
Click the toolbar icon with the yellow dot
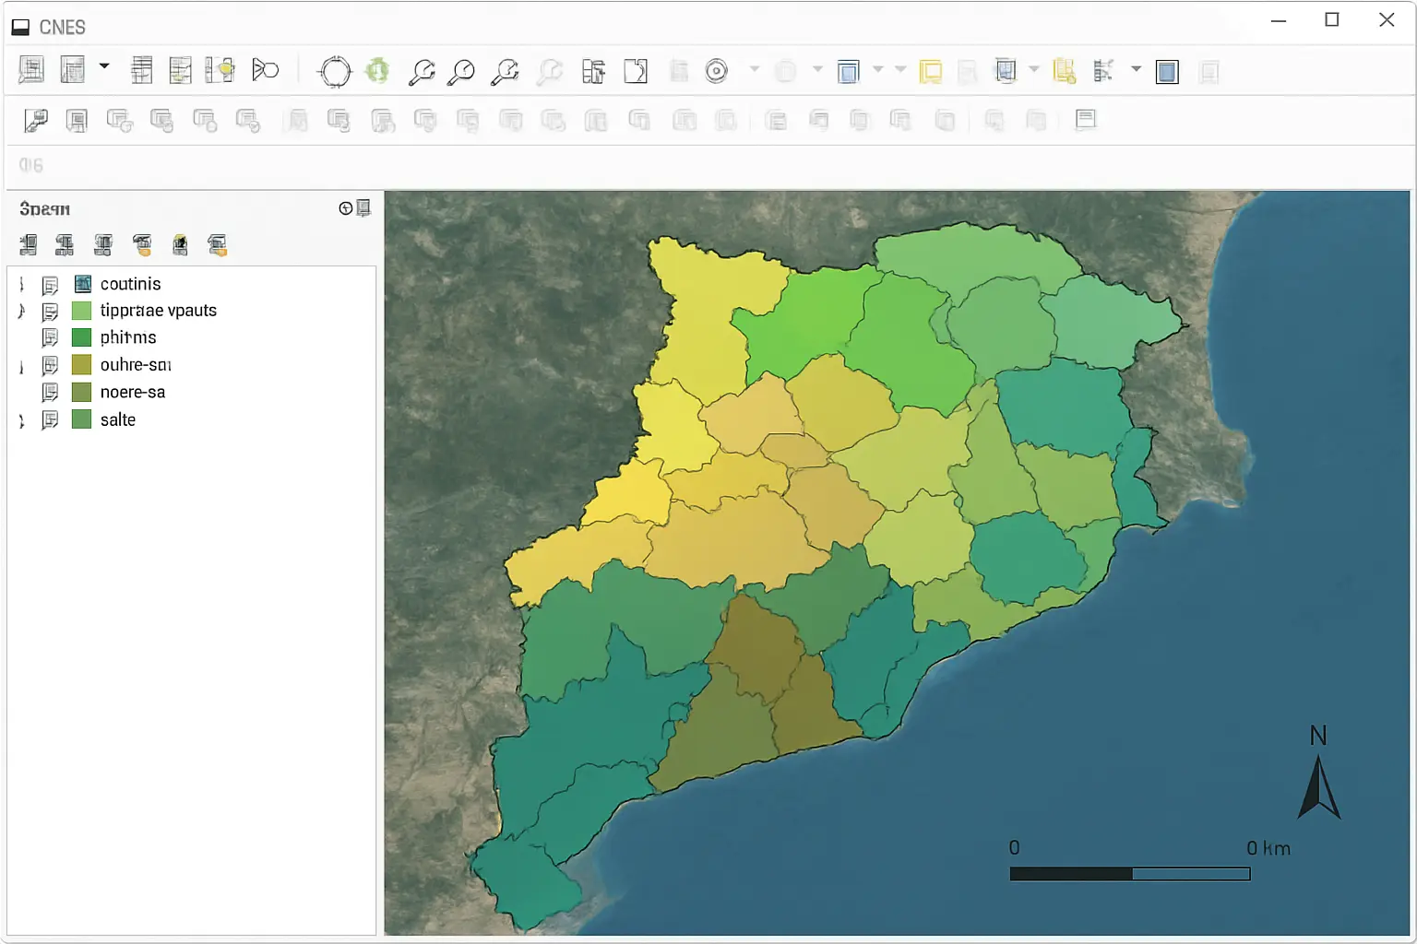[220, 70]
